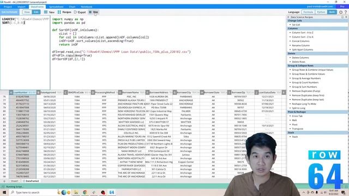Open Row64 app on taskbar
The width and height of the screenshot is (349, 196).
[112, 192]
